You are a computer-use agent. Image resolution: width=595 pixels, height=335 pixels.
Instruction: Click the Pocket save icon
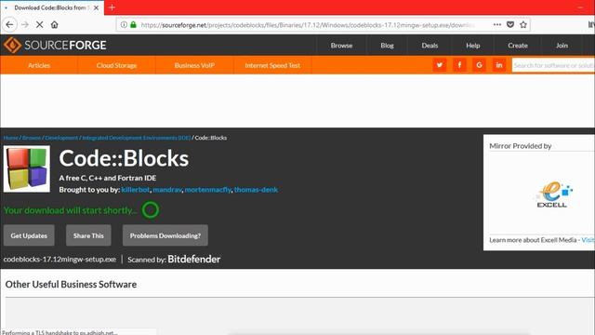[510, 25]
